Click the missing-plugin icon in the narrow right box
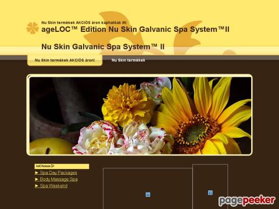279x209 pixels. pyautogui.click(x=210, y=193)
